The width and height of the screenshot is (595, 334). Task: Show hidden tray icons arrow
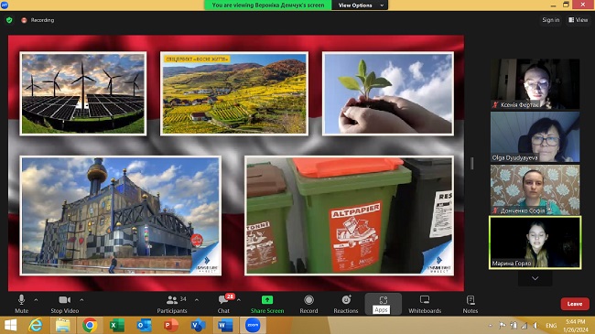click(491, 325)
